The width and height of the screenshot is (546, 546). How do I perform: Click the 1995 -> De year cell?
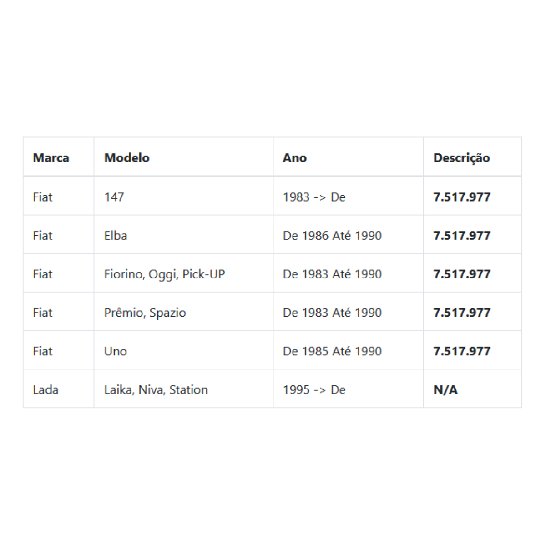click(x=348, y=389)
